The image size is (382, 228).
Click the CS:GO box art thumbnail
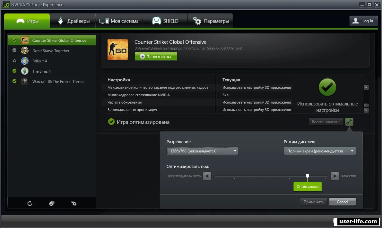click(117, 49)
